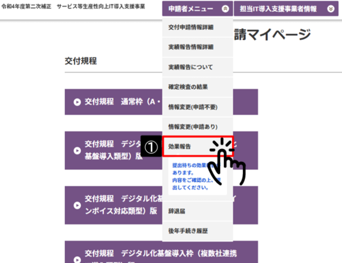The image size is (342, 263).
Task: Click arrow icon beside デジタル化基盤導入類型 banner
Action: (x=77, y=151)
